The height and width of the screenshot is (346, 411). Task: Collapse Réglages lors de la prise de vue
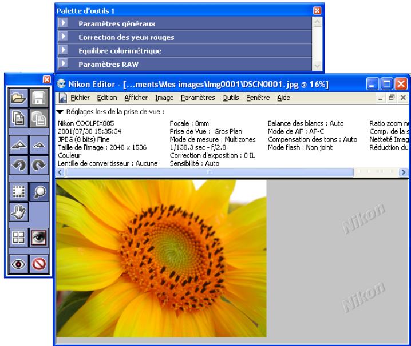pyautogui.click(x=60, y=112)
